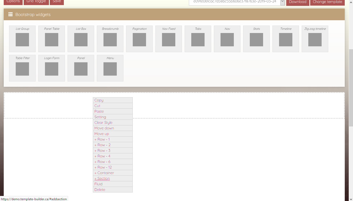Screen dimensions: 353x201
Task: Click + Row - 3 menu entry
Action: (x=102, y=150)
